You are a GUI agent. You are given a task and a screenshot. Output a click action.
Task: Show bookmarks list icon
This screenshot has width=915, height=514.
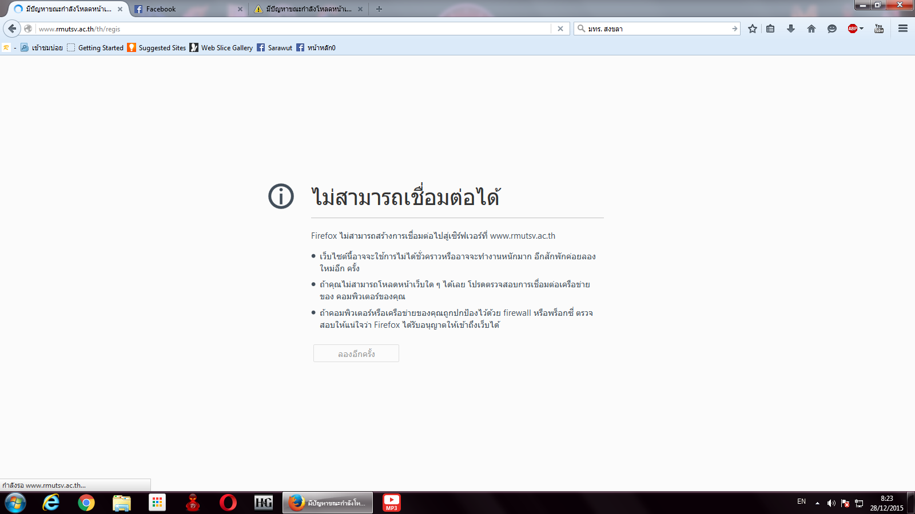[x=770, y=29]
